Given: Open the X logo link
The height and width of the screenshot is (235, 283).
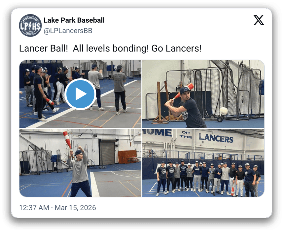Looking at the screenshot, I should point(259,20).
